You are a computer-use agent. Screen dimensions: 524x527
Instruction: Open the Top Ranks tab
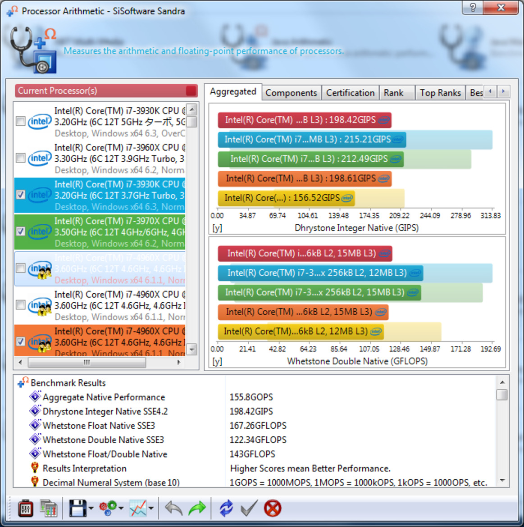coord(440,93)
